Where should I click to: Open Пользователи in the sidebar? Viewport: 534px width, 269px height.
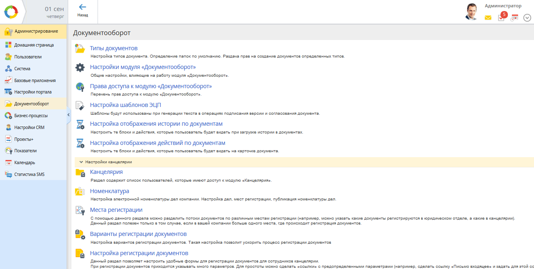[x=28, y=57]
